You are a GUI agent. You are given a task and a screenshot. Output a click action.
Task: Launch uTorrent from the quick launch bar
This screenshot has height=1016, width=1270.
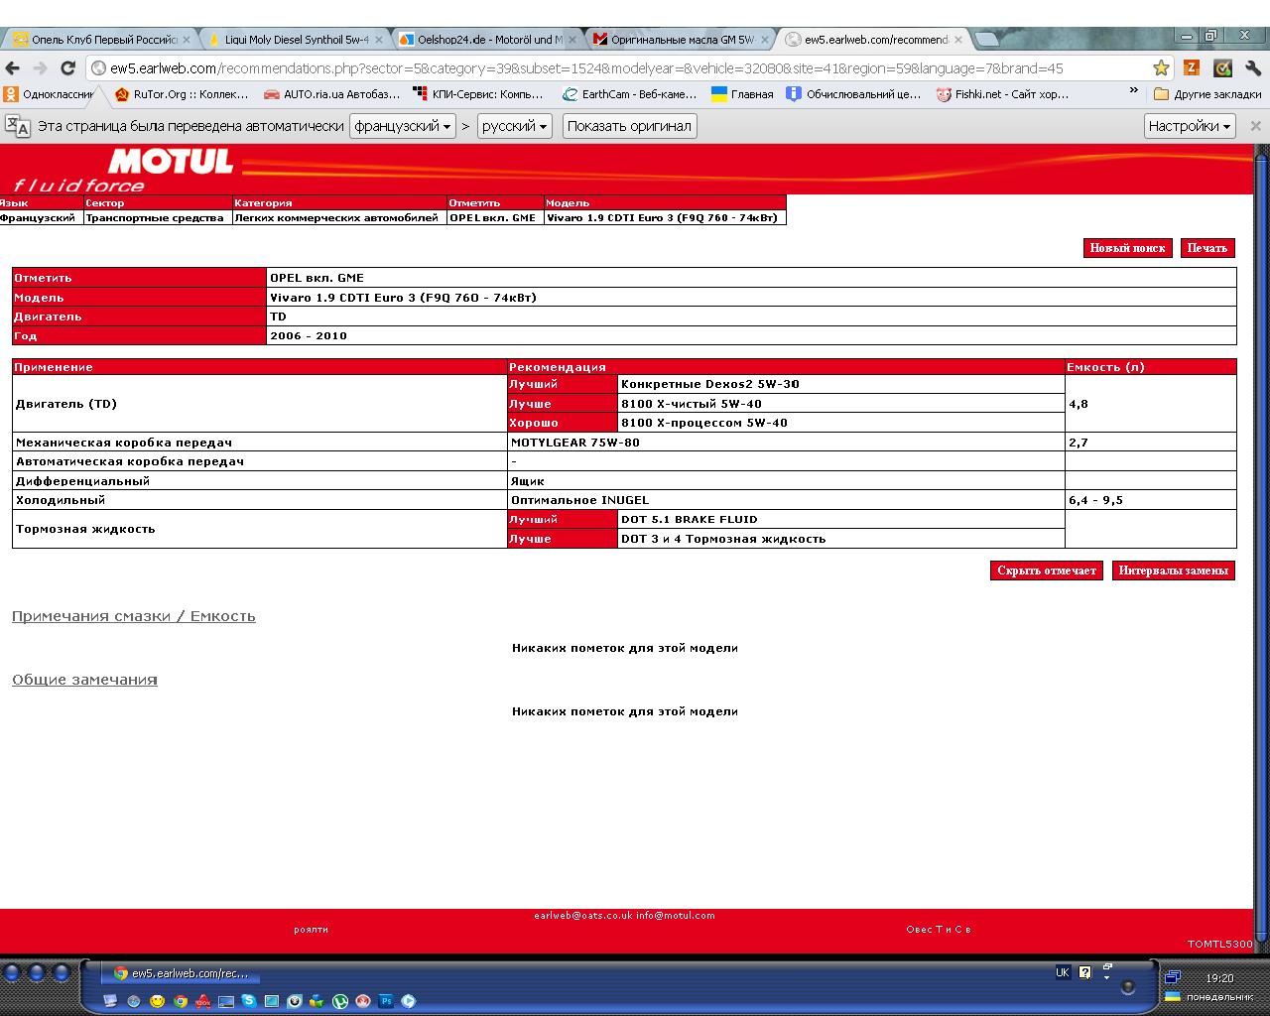340,1001
